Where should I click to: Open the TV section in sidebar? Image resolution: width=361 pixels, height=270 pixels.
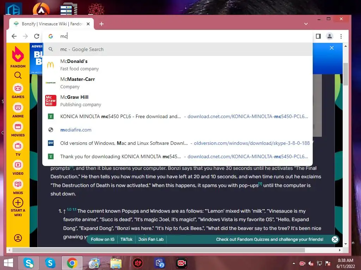18,149
